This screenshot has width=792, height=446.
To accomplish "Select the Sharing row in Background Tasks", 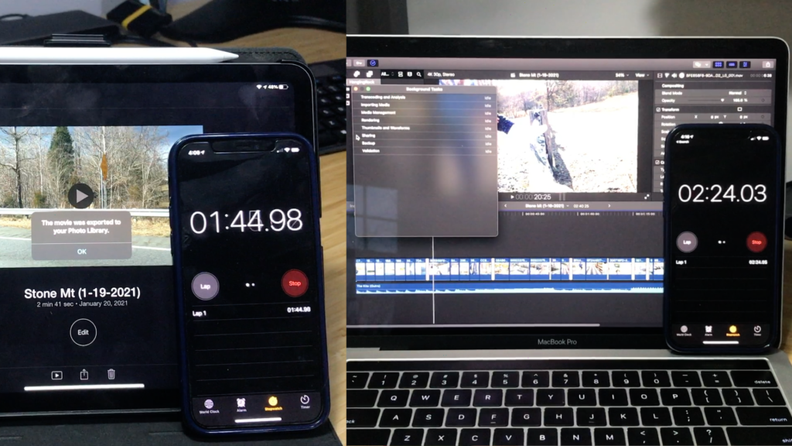I will (x=426, y=136).
